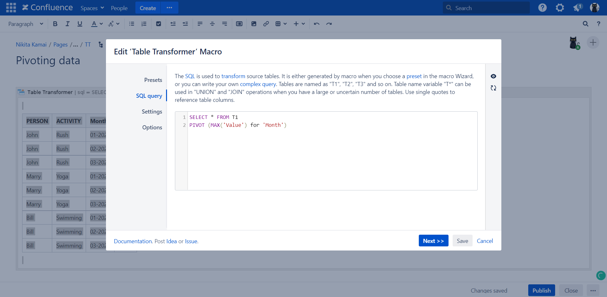Expand the insert table dropdown

(x=281, y=24)
